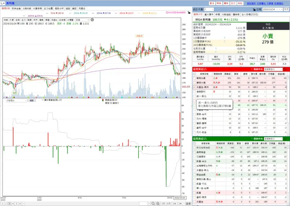The image size is (290, 206).
Task: Go to next chart page arrow
Action: pyautogui.click(x=23, y=204)
